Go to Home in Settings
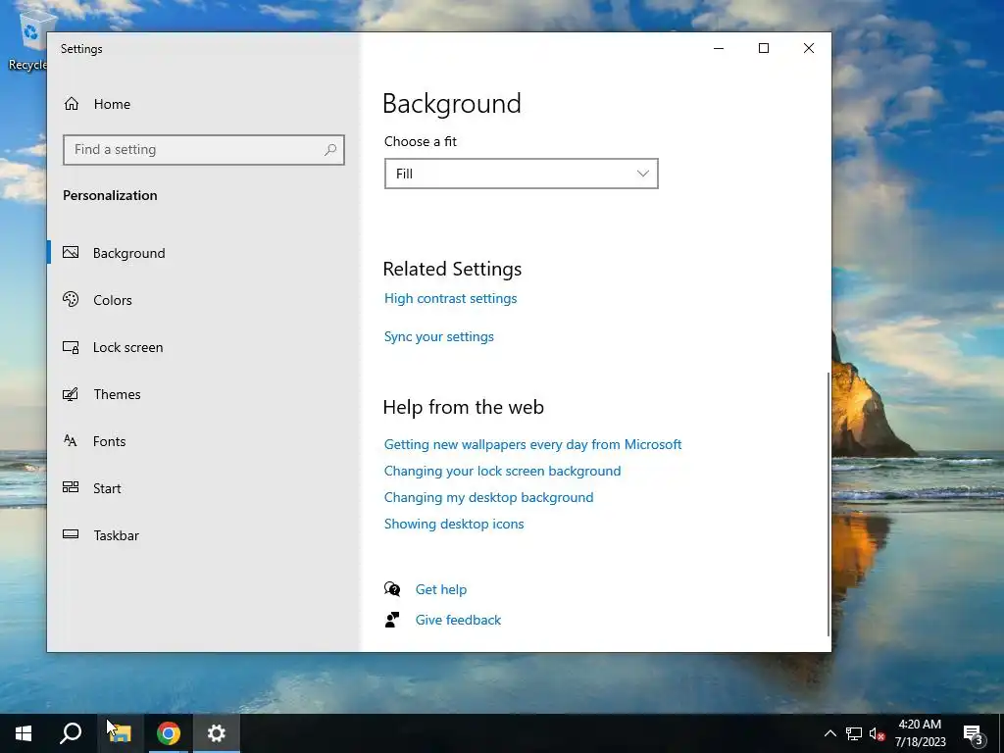The image size is (1004, 753). pyautogui.click(x=112, y=104)
